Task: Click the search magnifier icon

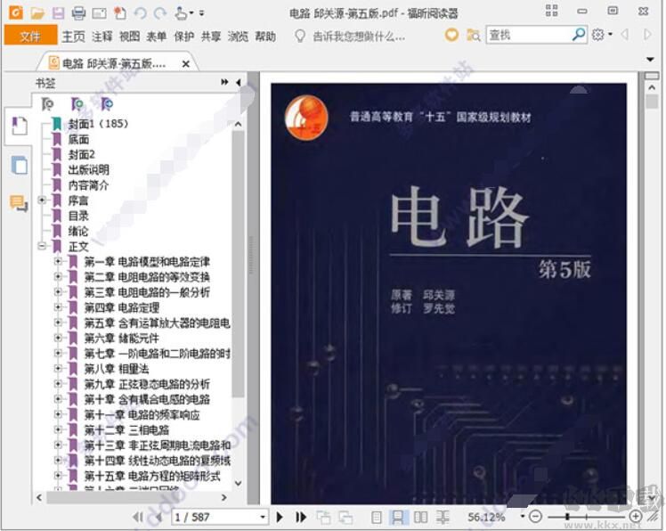Action: pyautogui.click(x=579, y=35)
